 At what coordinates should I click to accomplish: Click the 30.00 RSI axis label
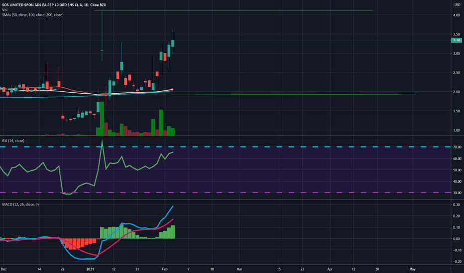(x=457, y=193)
